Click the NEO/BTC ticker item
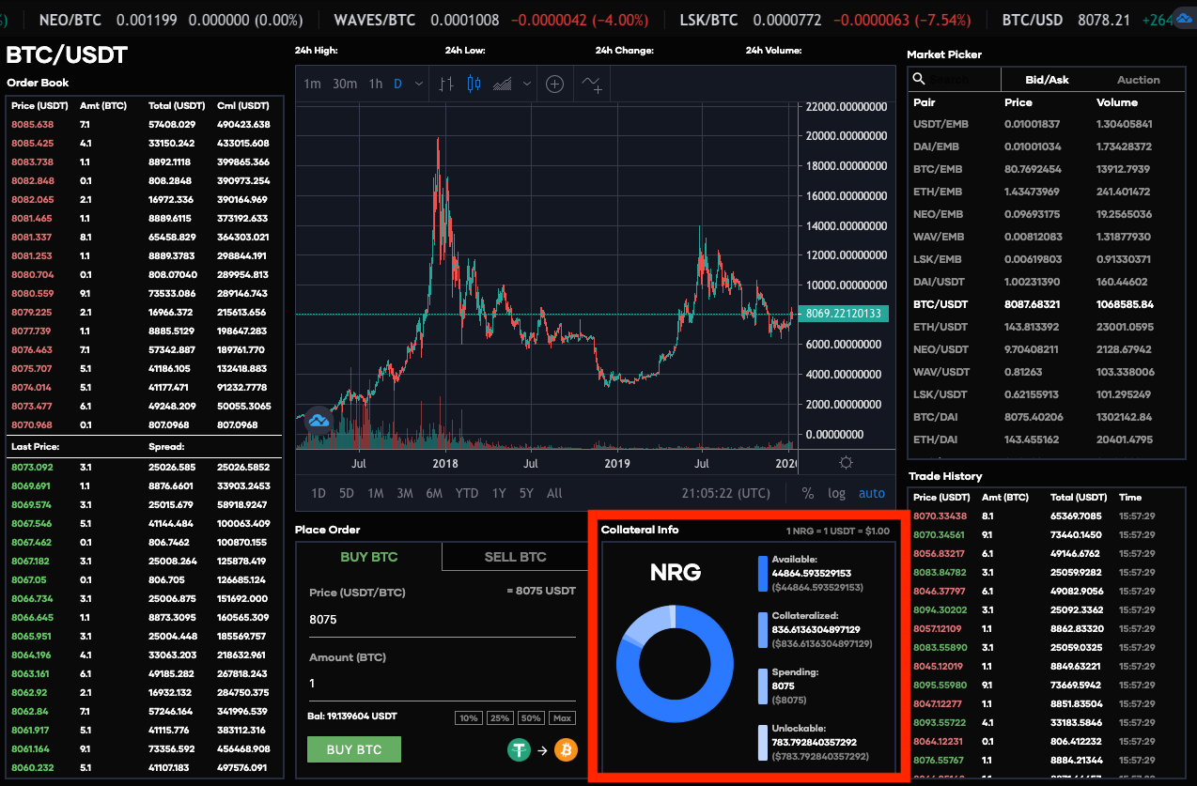1197x786 pixels. (x=169, y=19)
